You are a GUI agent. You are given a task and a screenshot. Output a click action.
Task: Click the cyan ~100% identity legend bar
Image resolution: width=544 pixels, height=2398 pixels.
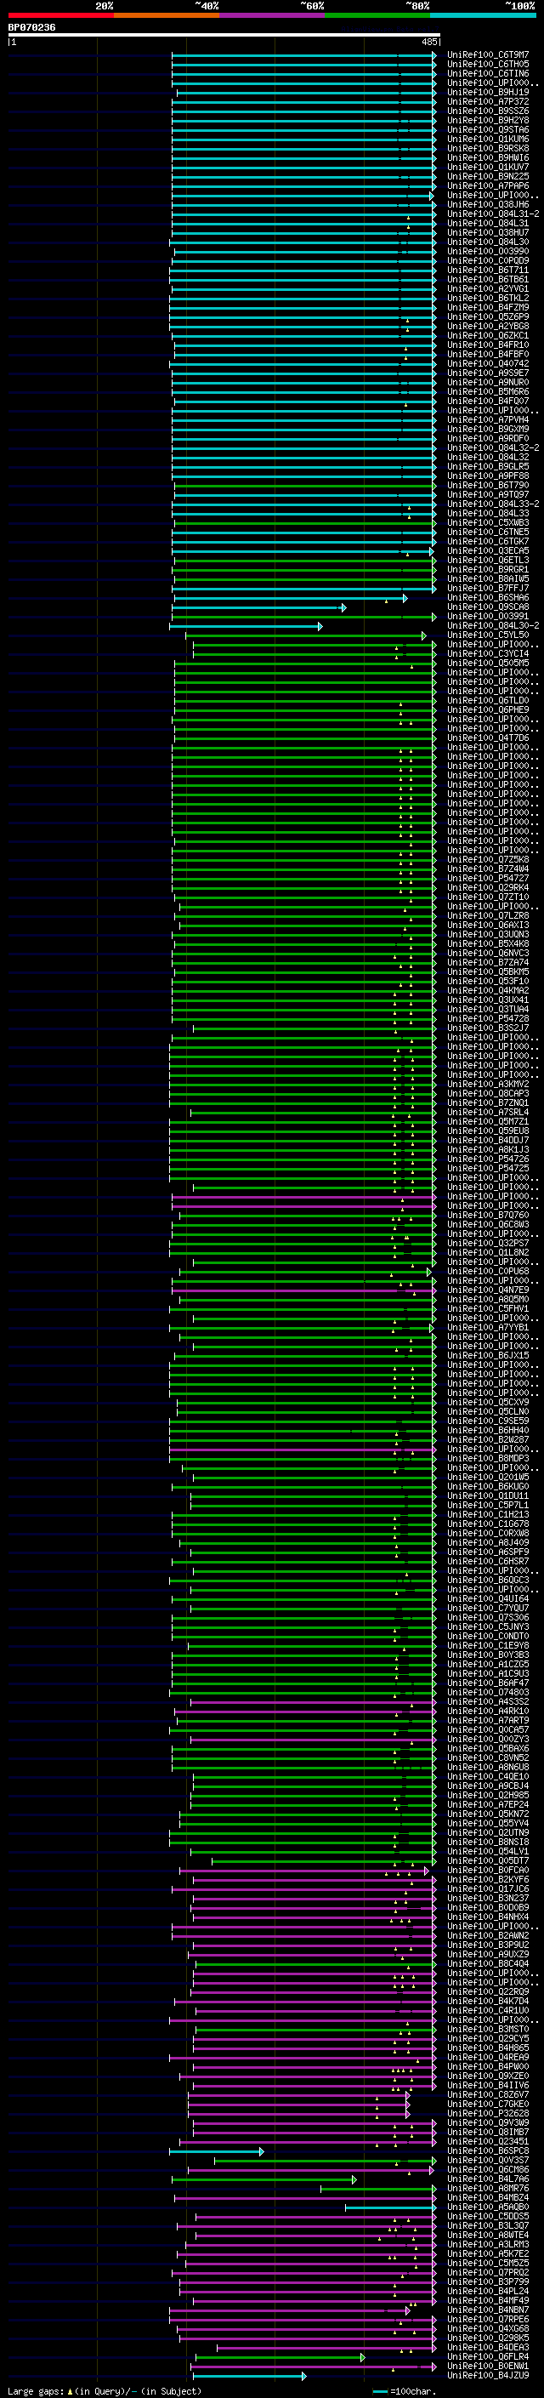[x=484, y=15]
